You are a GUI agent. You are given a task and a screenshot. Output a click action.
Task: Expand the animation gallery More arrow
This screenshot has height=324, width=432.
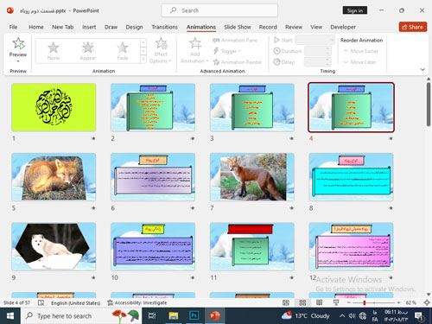pos(143,60)
